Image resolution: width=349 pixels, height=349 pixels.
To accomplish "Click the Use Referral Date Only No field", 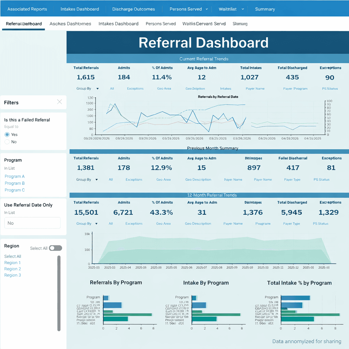I will [x=32, y=223].
